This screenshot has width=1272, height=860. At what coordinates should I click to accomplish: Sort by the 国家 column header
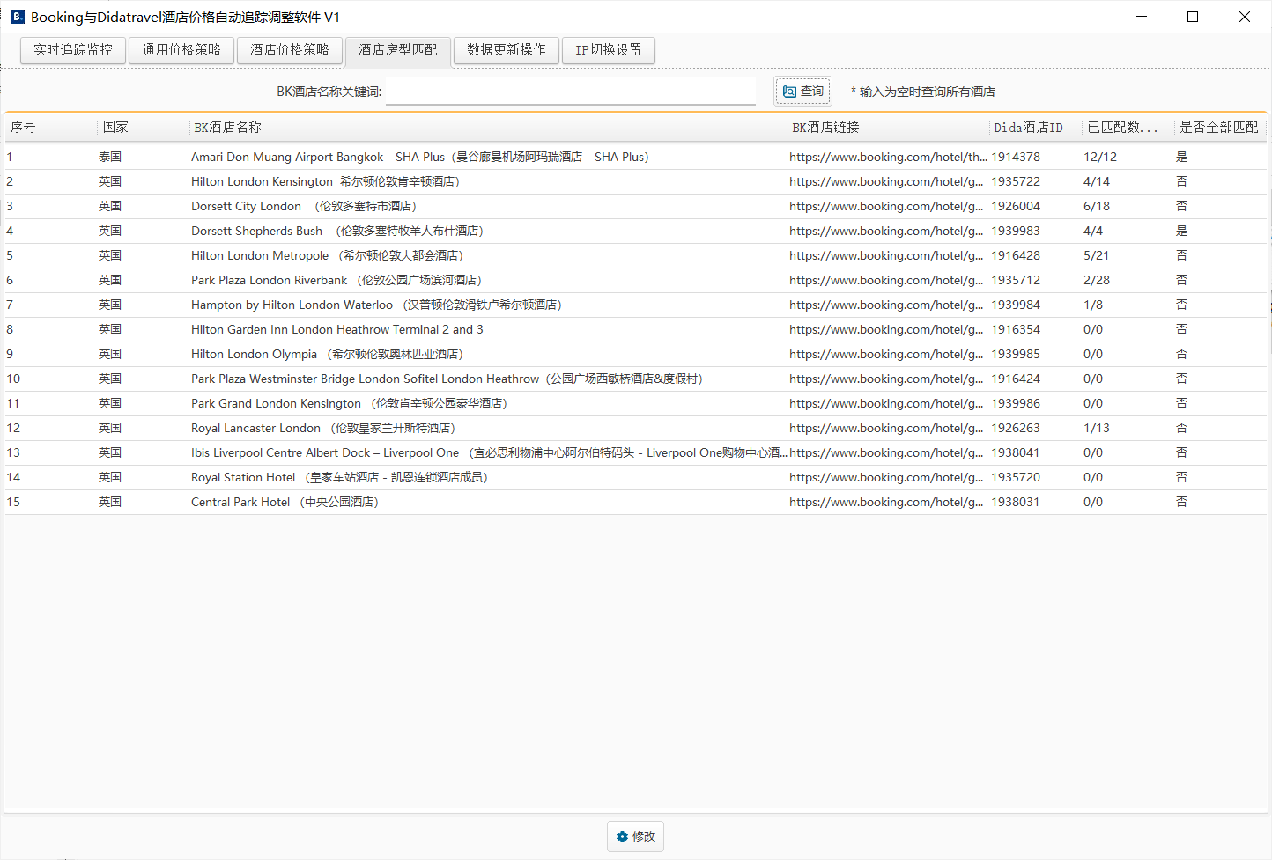(x=143, y=128)
